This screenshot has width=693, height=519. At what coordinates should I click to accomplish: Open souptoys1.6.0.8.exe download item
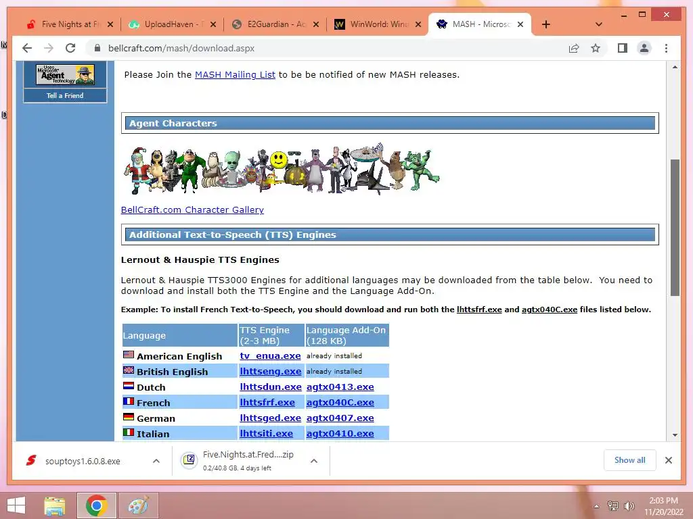[82, 461]
